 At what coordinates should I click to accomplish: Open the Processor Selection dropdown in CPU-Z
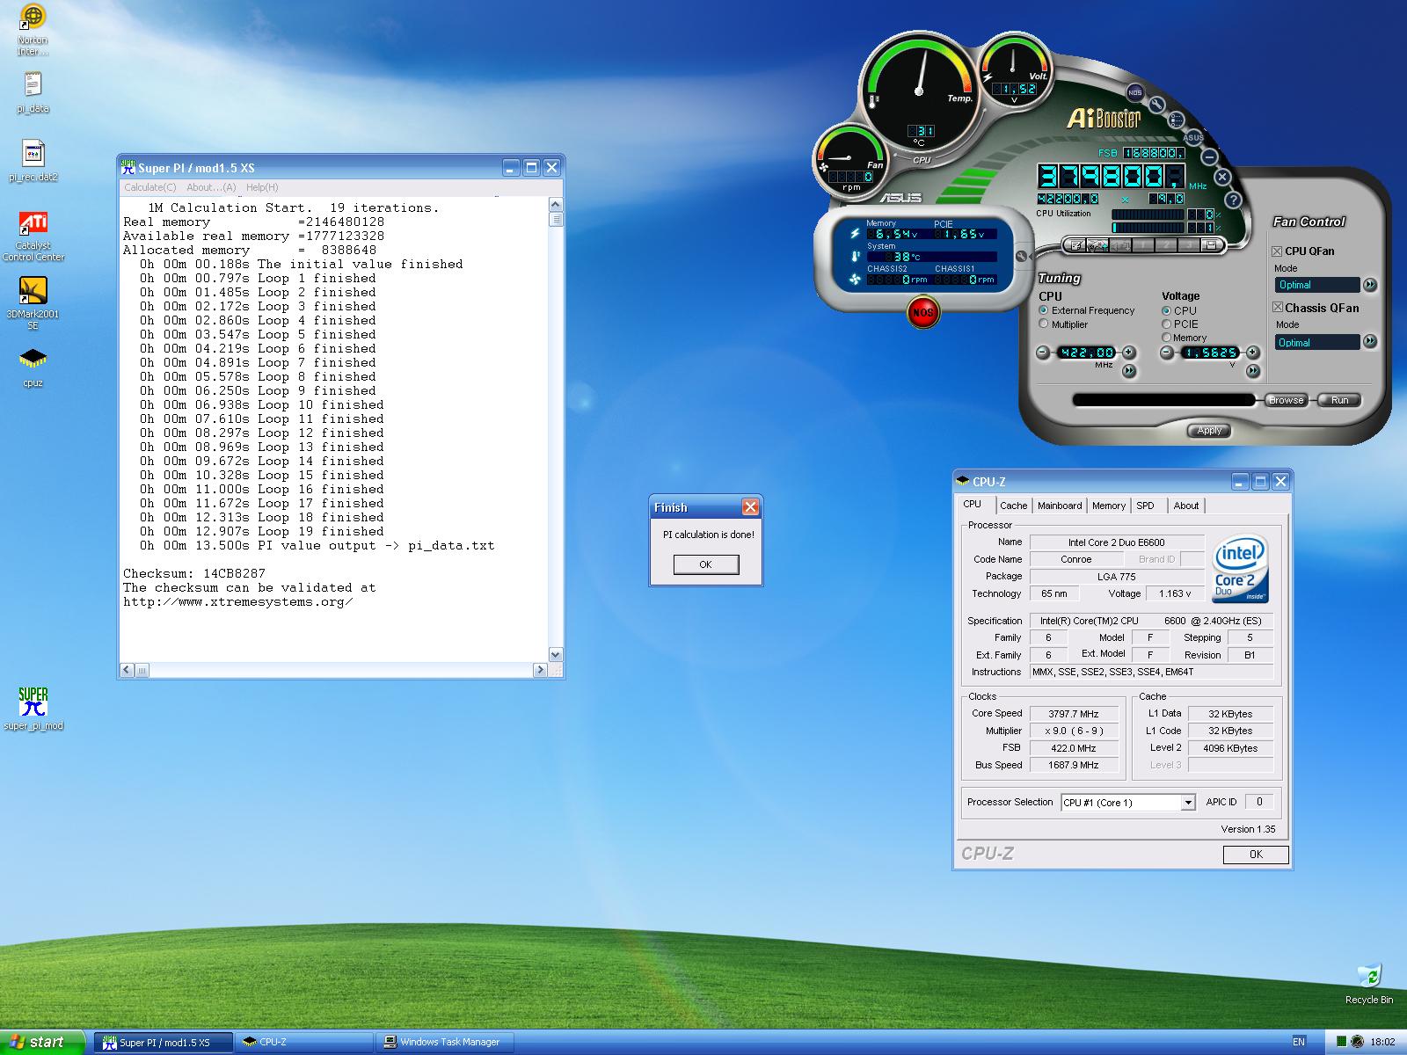click(1188, 802)
